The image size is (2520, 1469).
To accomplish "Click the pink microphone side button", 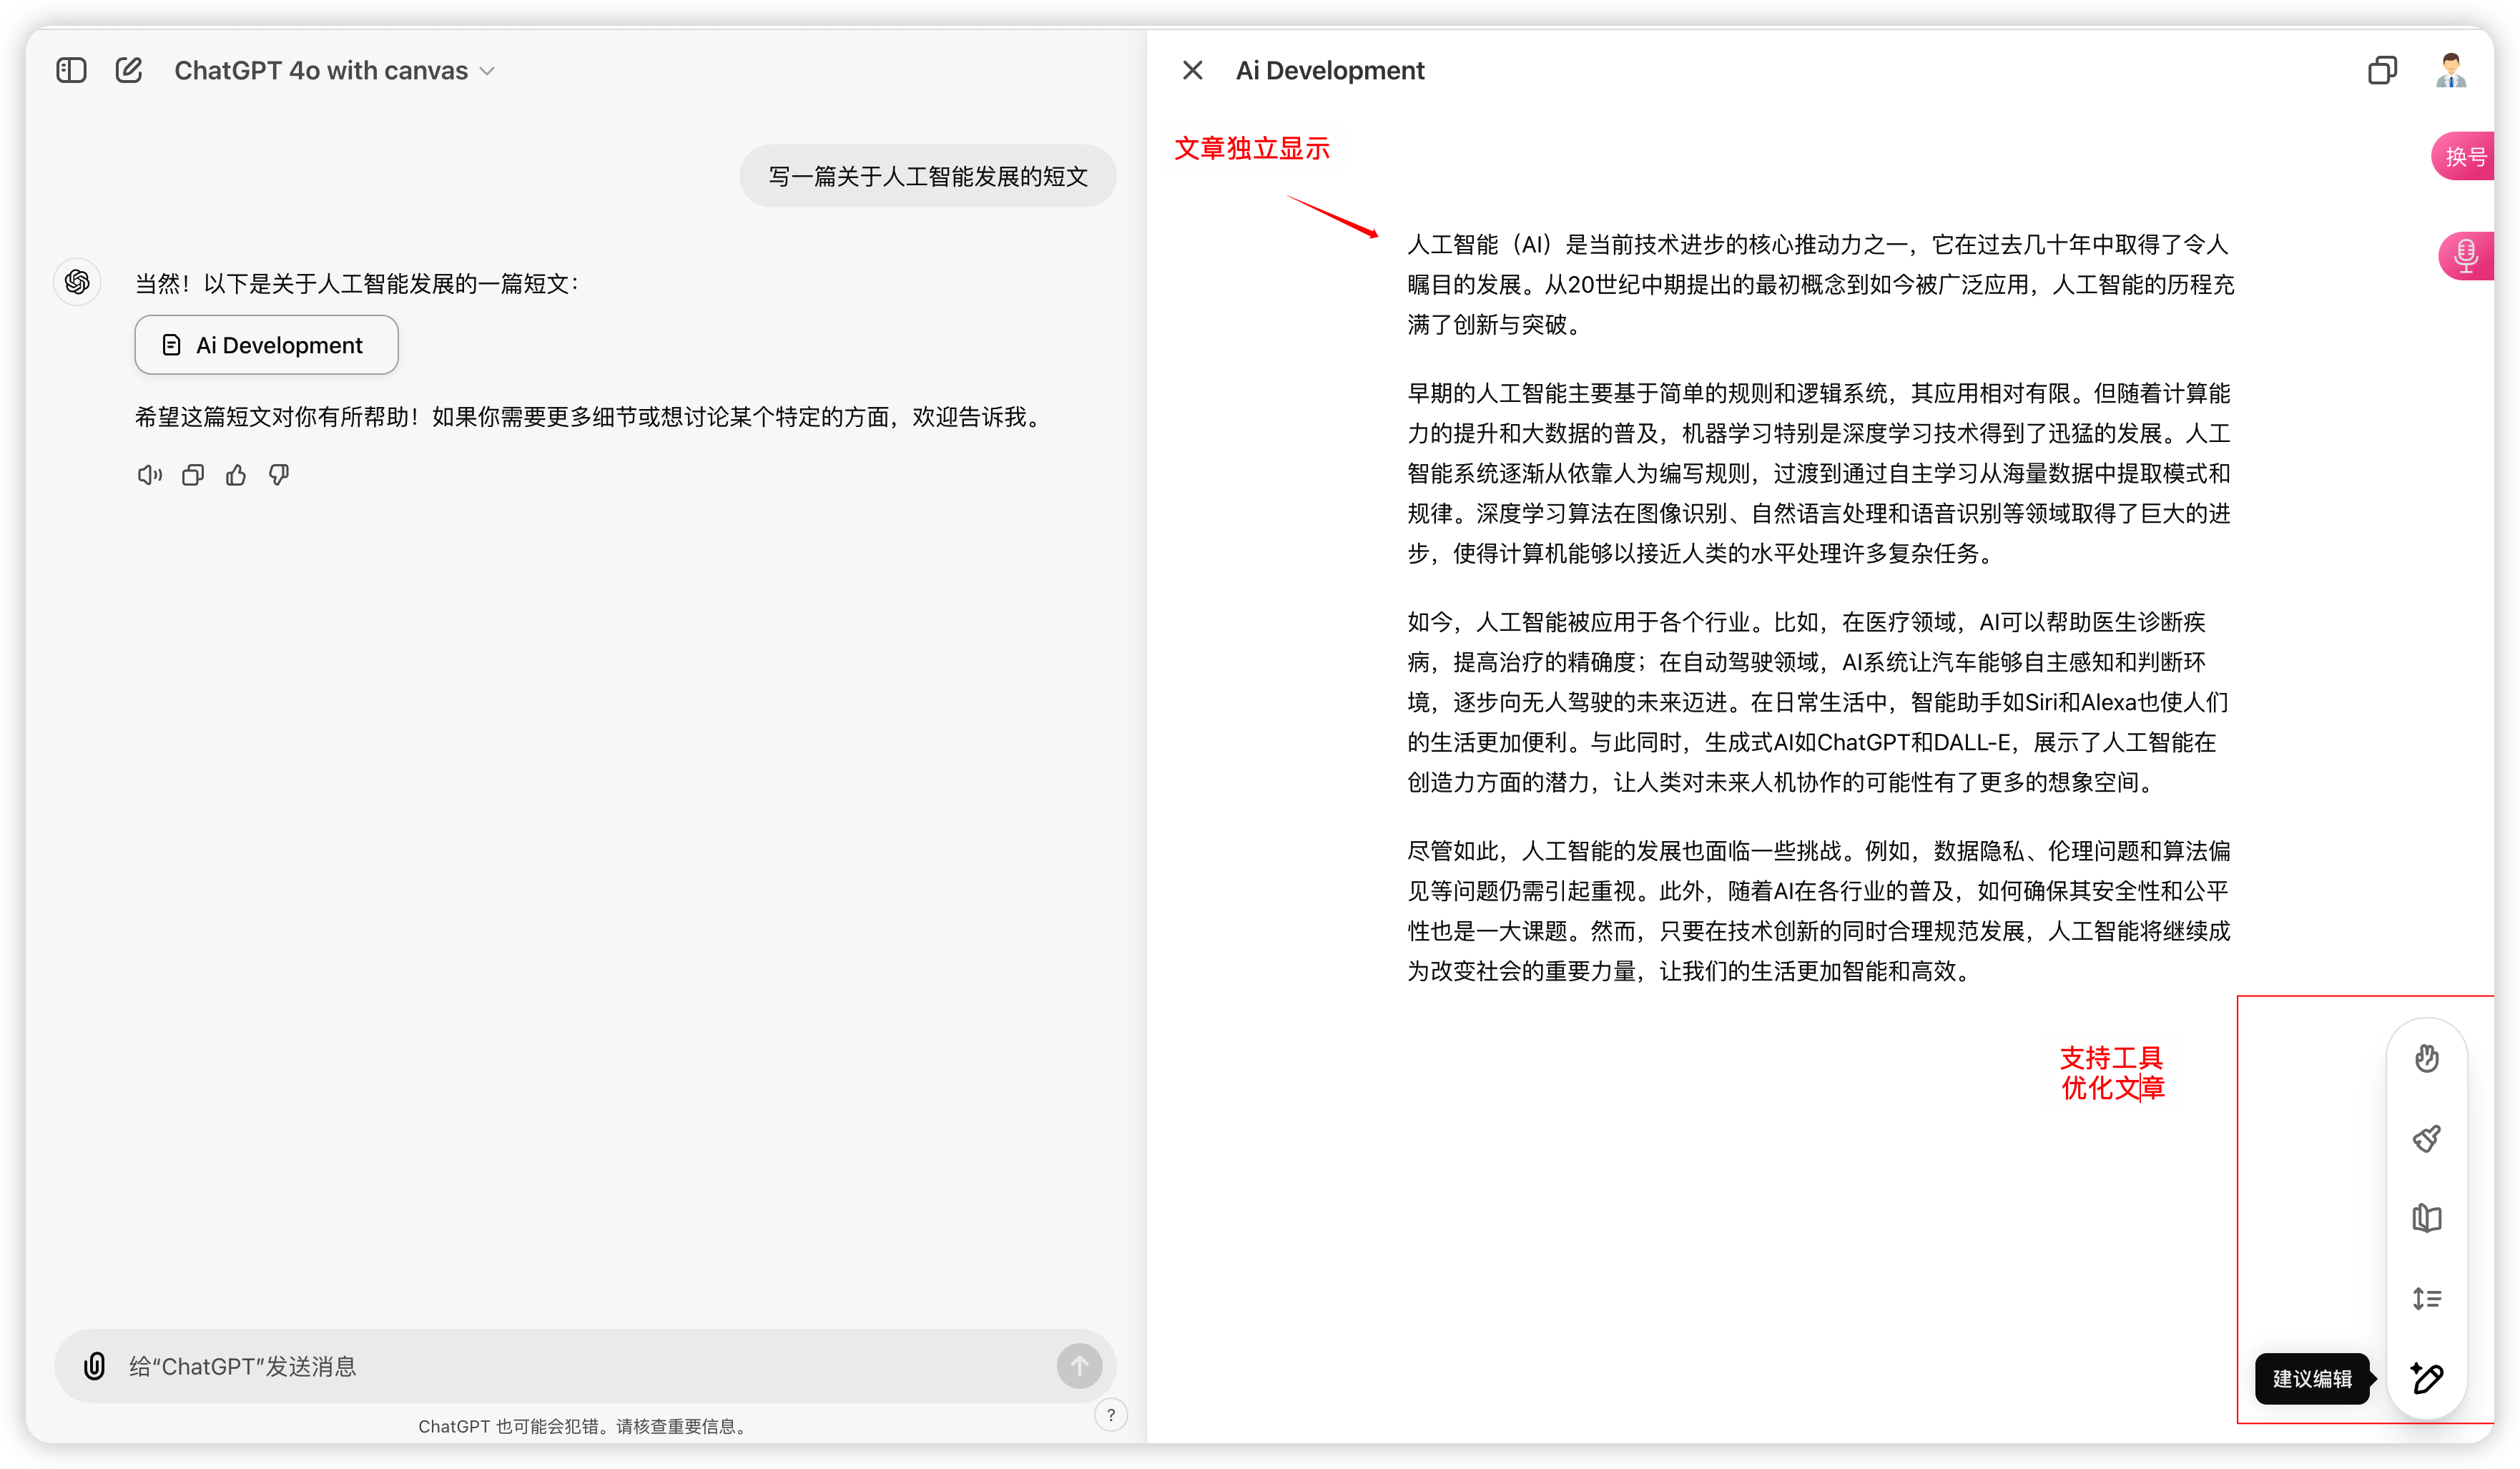I will coord(2465,255).
